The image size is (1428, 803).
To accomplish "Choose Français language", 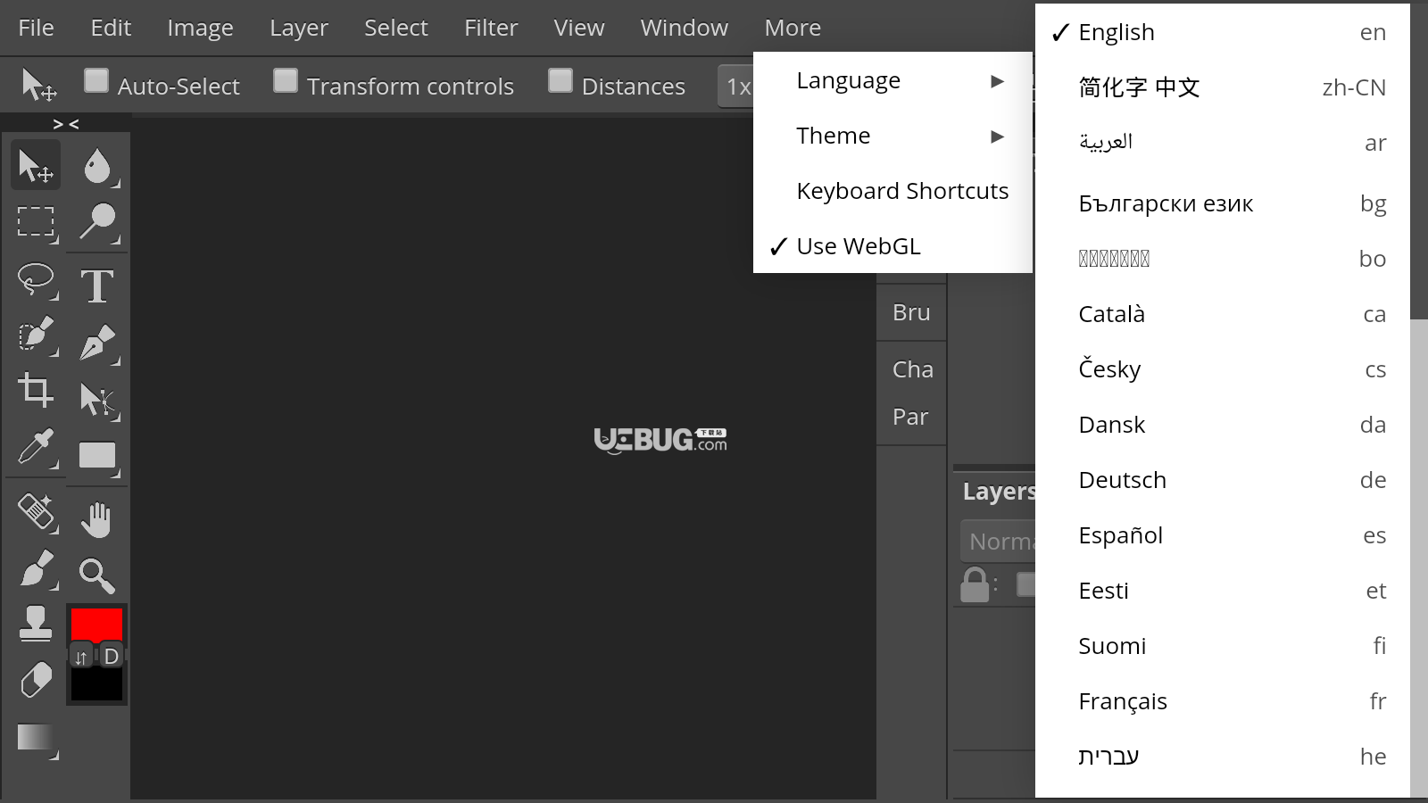I will pos(1223,701).
